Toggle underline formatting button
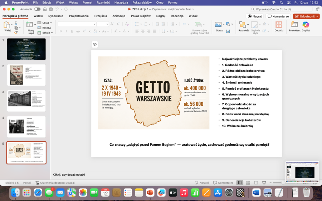Viewport: 322px width, 201px height. click(72, 31)
